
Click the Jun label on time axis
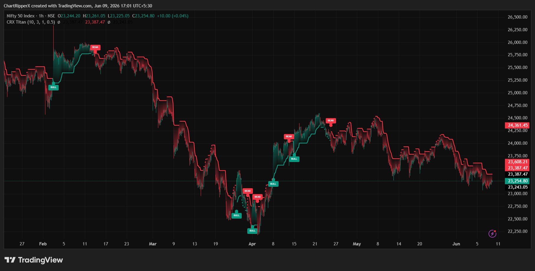click(x=456, y=244)
